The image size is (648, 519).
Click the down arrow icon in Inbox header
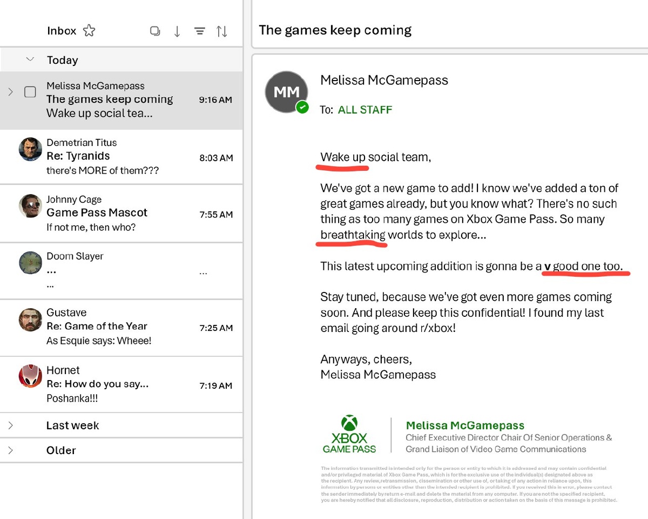click(x=177, y=31)
